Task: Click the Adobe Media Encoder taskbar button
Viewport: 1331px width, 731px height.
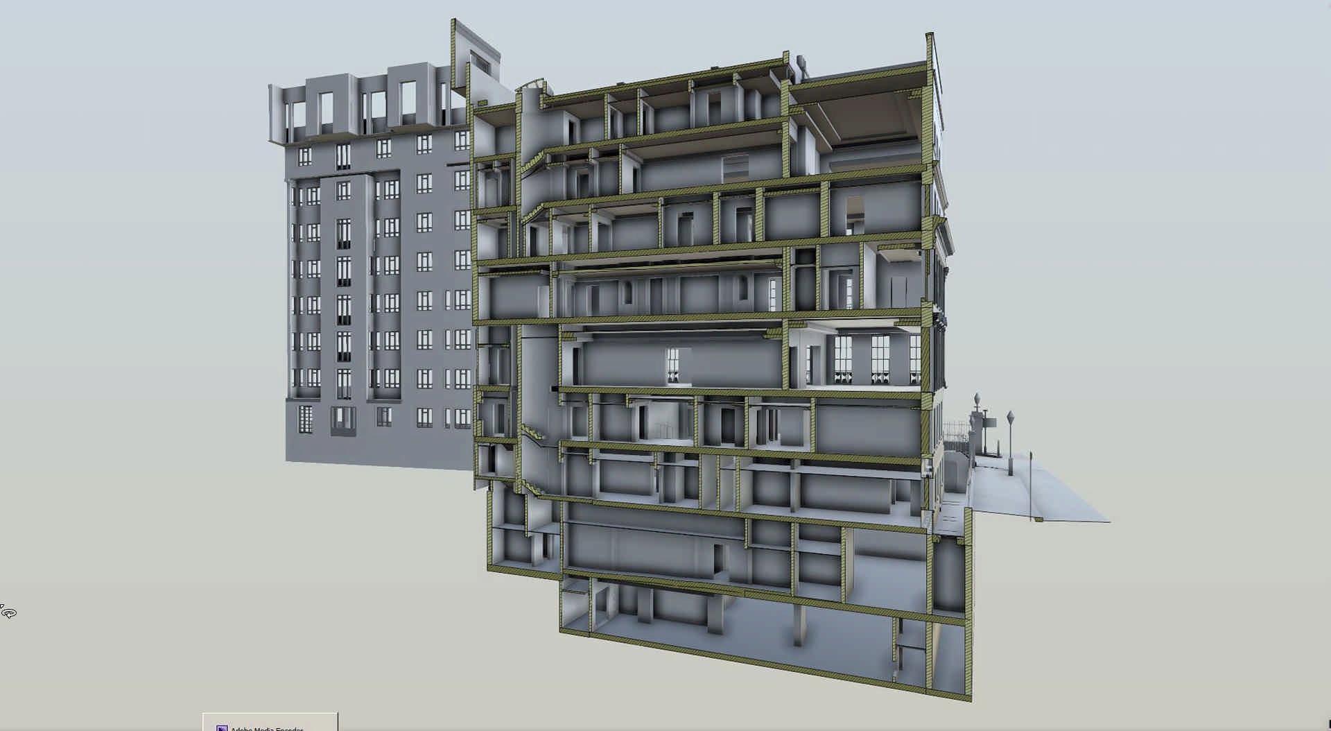Action: pos(270,723)
